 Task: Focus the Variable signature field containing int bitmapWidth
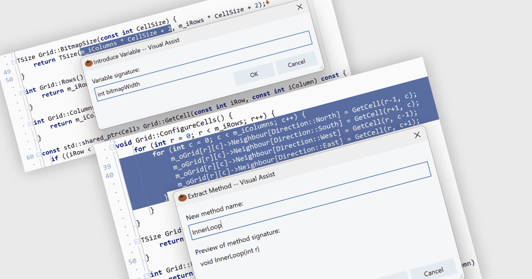click(204, 66)
